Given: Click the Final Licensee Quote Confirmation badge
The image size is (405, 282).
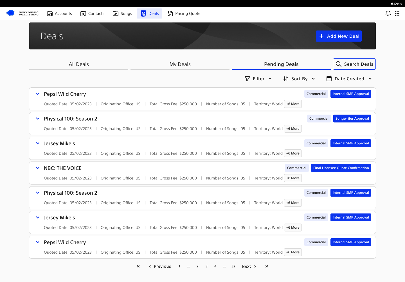Looking at the screenshot, I should pyautogui.click(x=341, y=168).
